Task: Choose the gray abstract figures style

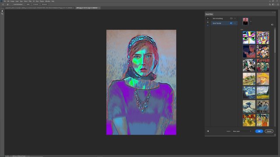Action: (249, 65)
